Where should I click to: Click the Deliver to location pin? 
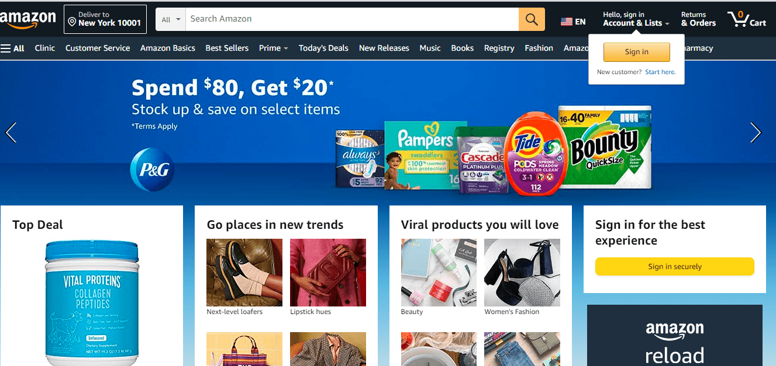[x=72, y=22]
